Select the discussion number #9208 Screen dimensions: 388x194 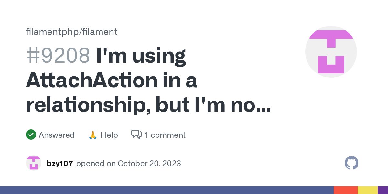point(58,56)
